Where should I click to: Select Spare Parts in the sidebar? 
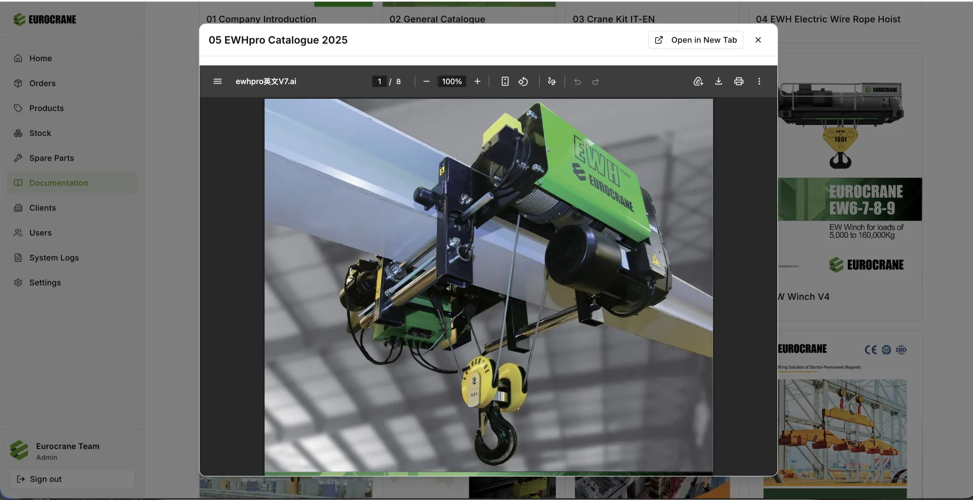coord(51,158)
